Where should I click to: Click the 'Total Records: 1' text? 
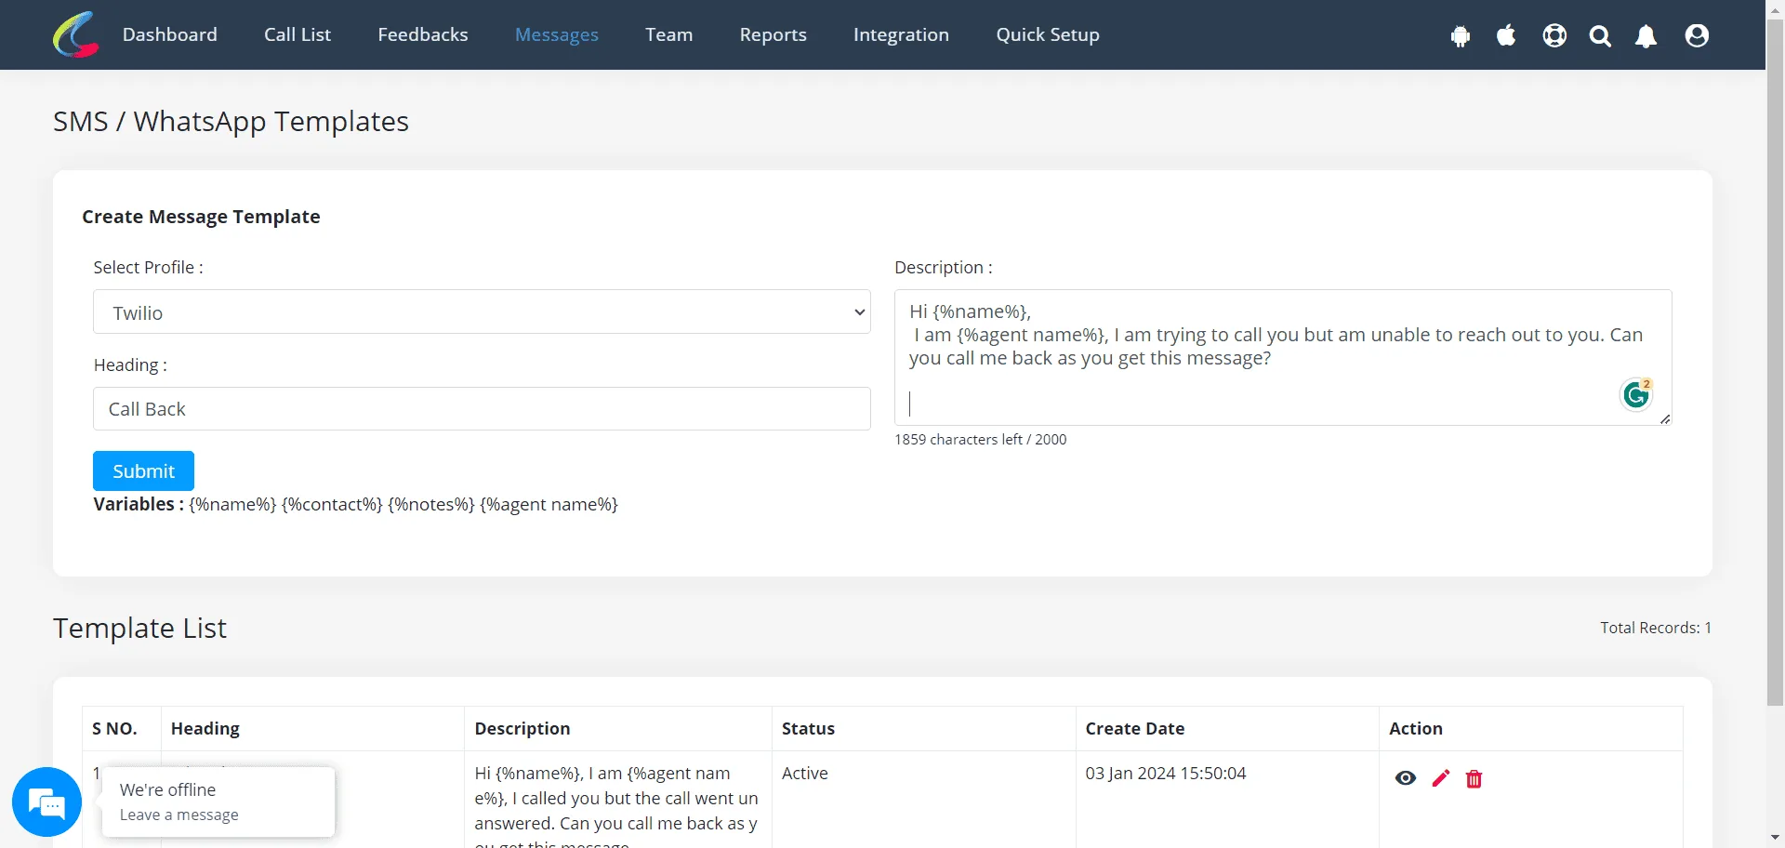coord(1656,628)
